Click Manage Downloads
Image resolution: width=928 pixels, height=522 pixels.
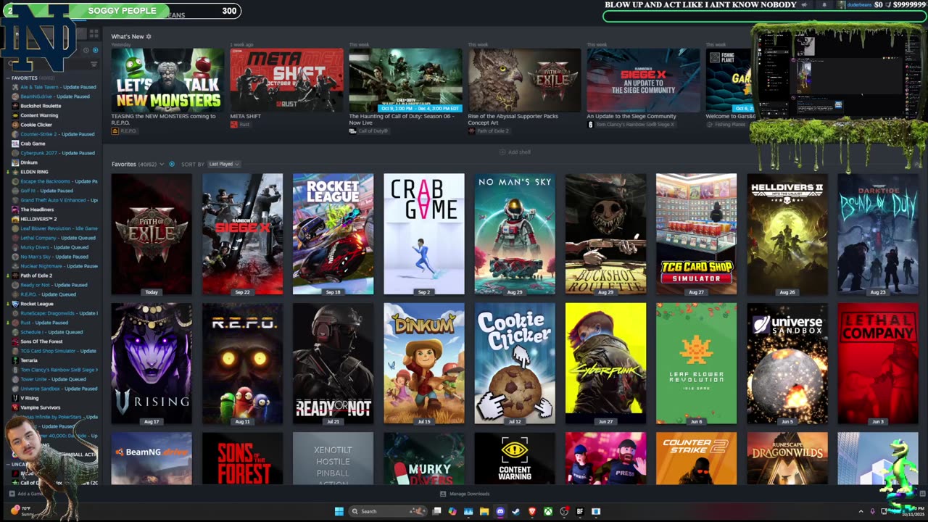click(x=465, y=494)
